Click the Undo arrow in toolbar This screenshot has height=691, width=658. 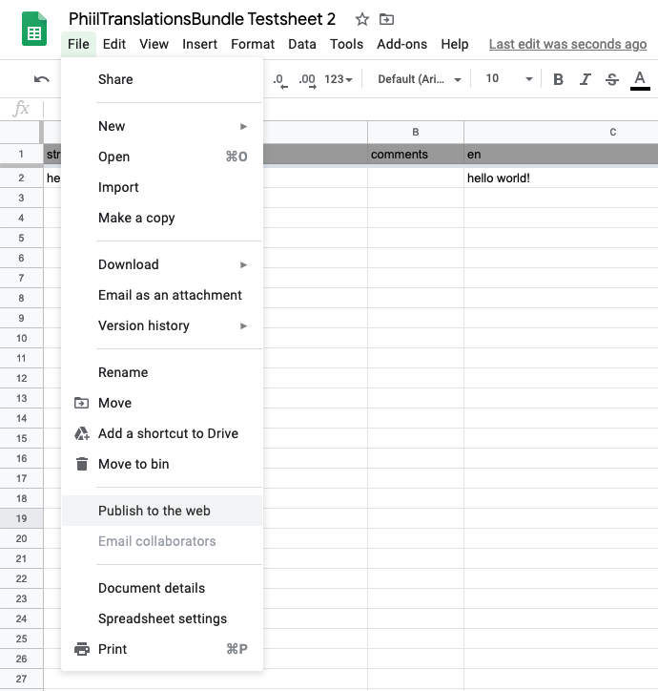click(x=41, y=79)
